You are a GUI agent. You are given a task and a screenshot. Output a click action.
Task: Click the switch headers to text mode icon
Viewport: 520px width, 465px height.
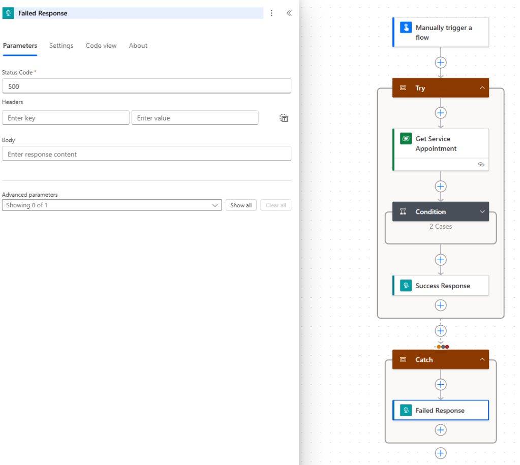pyautogui.click(x=284, y=118)
